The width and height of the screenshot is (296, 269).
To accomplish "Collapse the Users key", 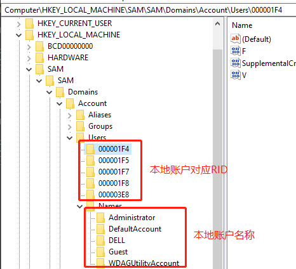I will (70, 138).
